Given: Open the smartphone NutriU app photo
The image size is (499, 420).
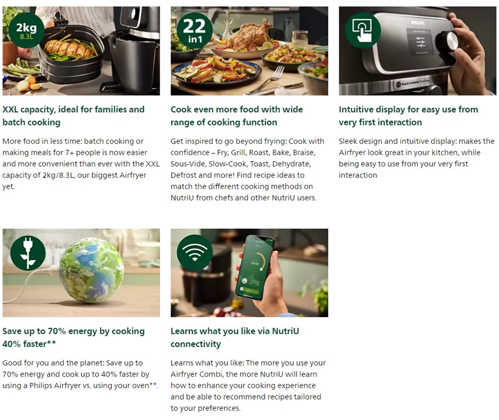Looking at the screenshot, I should (249, 273).
